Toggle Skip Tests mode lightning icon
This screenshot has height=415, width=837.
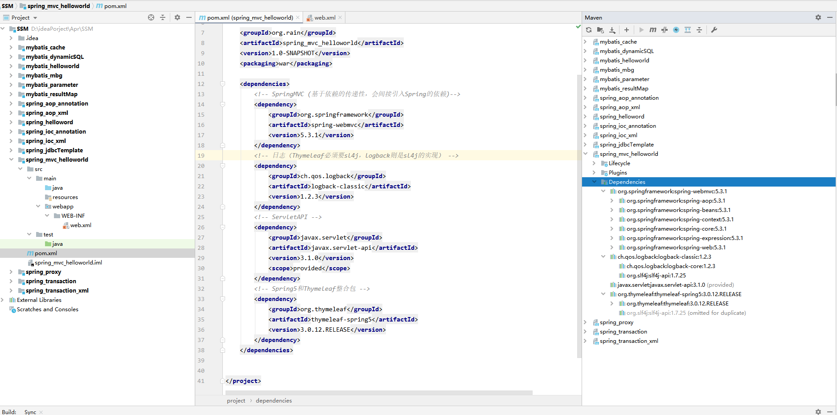click(676, 30)
